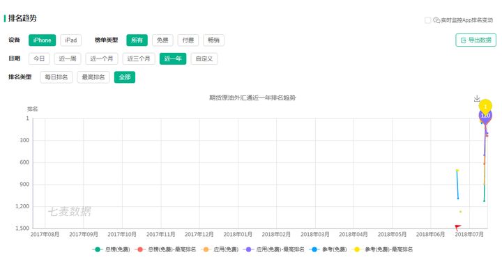
Task: Click the yellow rank 1 balloon marker
Action: pyautogui.click(x=485, y=107)
